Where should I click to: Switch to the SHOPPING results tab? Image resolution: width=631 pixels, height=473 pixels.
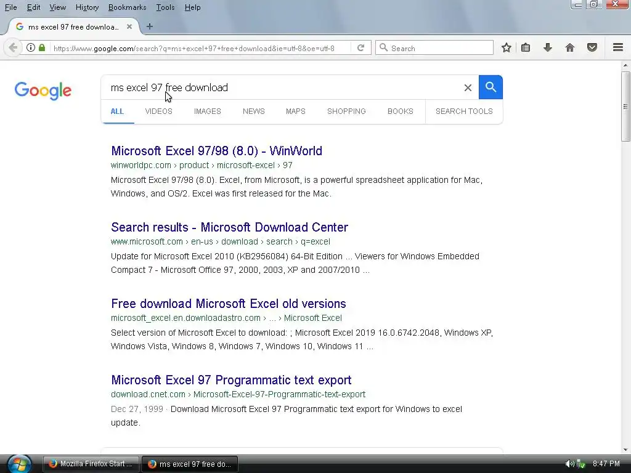[x=346, y=111]
